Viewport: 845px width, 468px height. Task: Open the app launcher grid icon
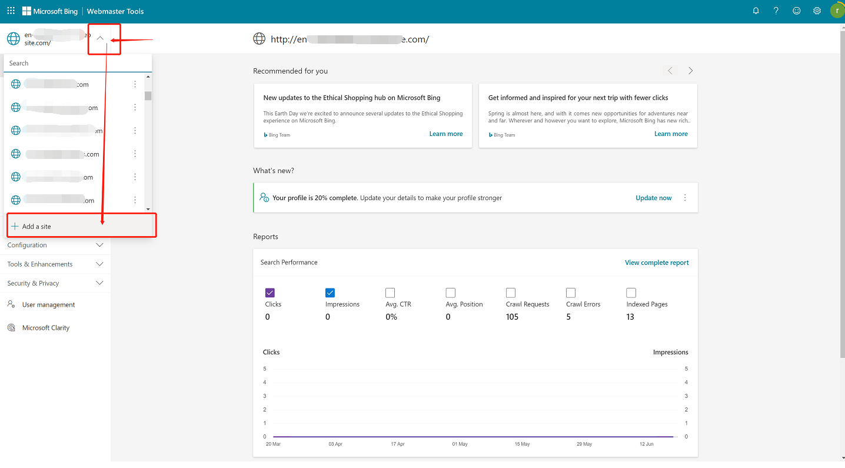pyautogui.click(x=11, y=11)
